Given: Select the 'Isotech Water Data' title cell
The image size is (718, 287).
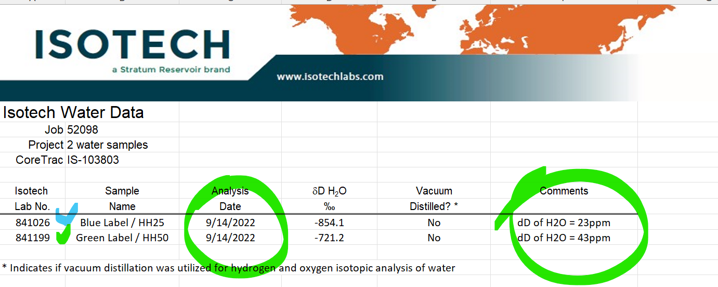Looking at the screenshot, I should [x=73, y=112].
